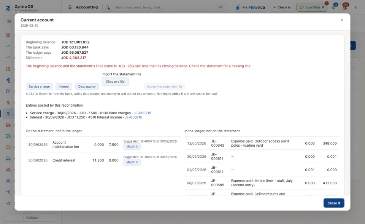This screenshot has height=224, width=365.
Task: Open the notifications bell icon
Action: pyautogui.click(x=345, y=8)
